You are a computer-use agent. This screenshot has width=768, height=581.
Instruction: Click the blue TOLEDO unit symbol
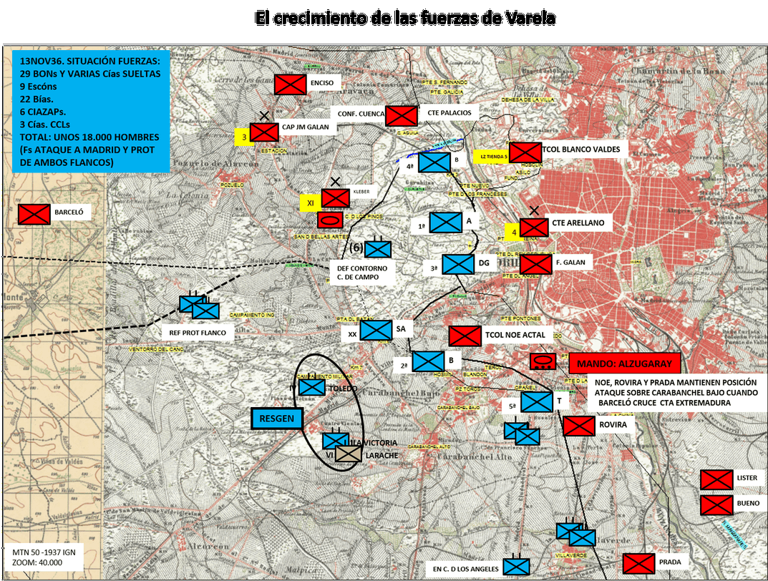pos(312,388)
